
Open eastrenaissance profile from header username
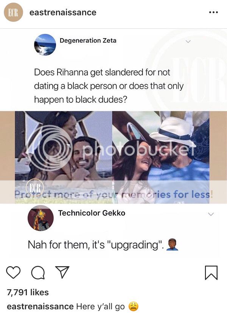pyautogui.click(x=63, y=12)
